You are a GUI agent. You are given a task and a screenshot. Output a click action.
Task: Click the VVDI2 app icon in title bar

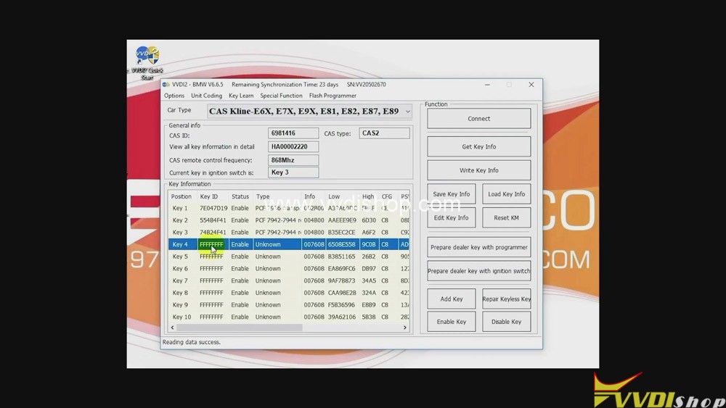166,85
